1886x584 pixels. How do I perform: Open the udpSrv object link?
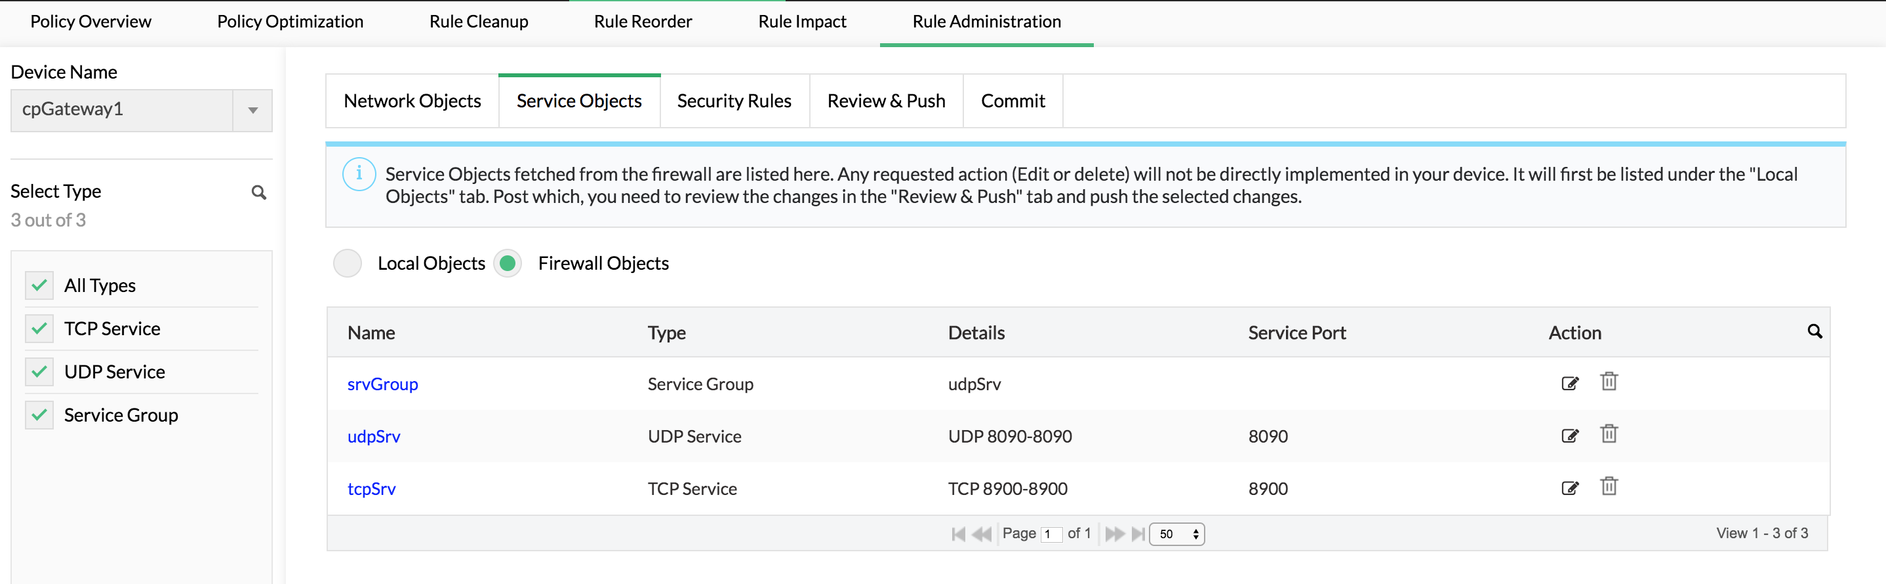coord(373,436)
